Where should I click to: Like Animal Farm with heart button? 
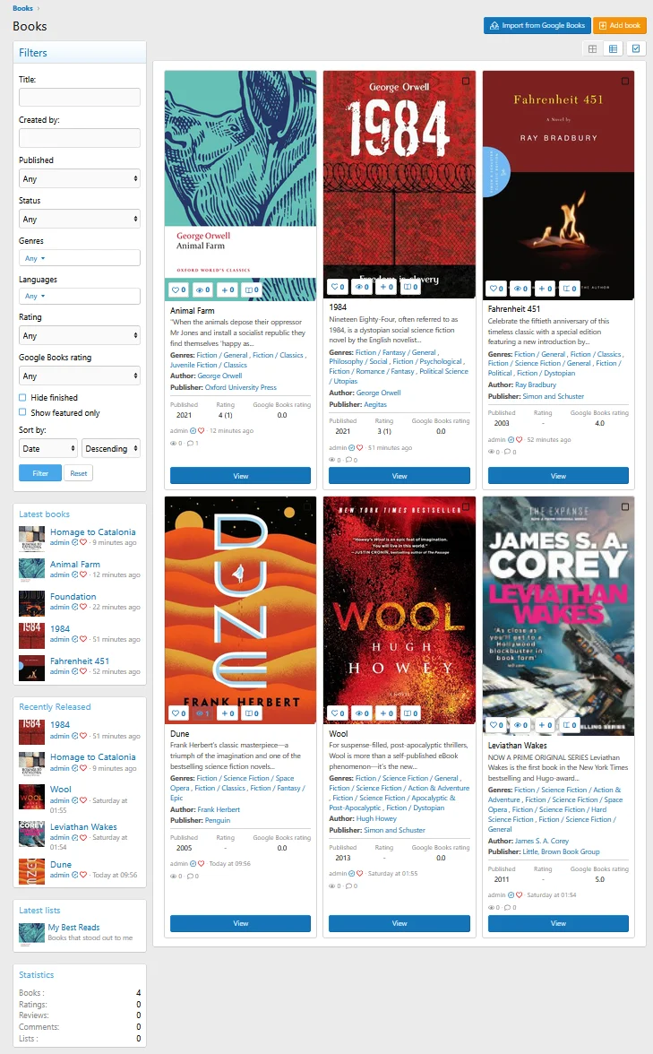[178, 289]
